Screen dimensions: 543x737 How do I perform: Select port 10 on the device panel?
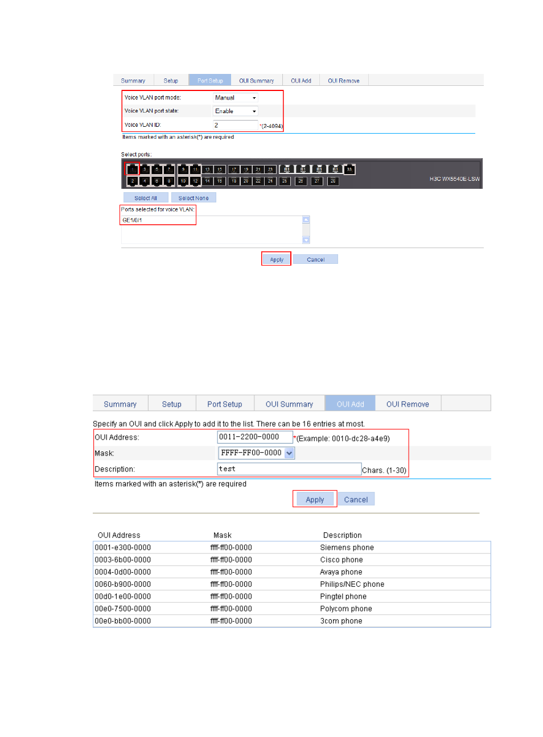(183, 181)
